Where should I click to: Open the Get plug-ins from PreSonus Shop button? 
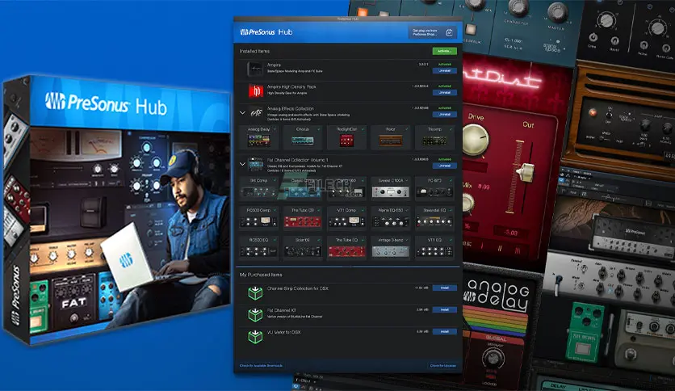point(432,32)
